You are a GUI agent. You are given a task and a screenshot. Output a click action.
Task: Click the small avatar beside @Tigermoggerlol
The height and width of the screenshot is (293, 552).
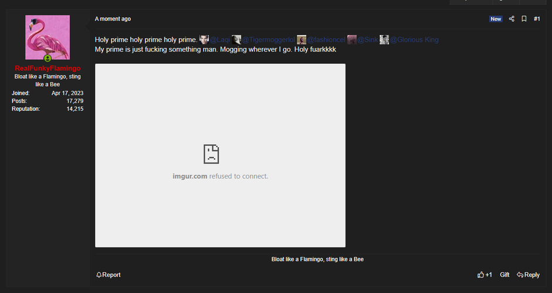(x=236, y=40)
